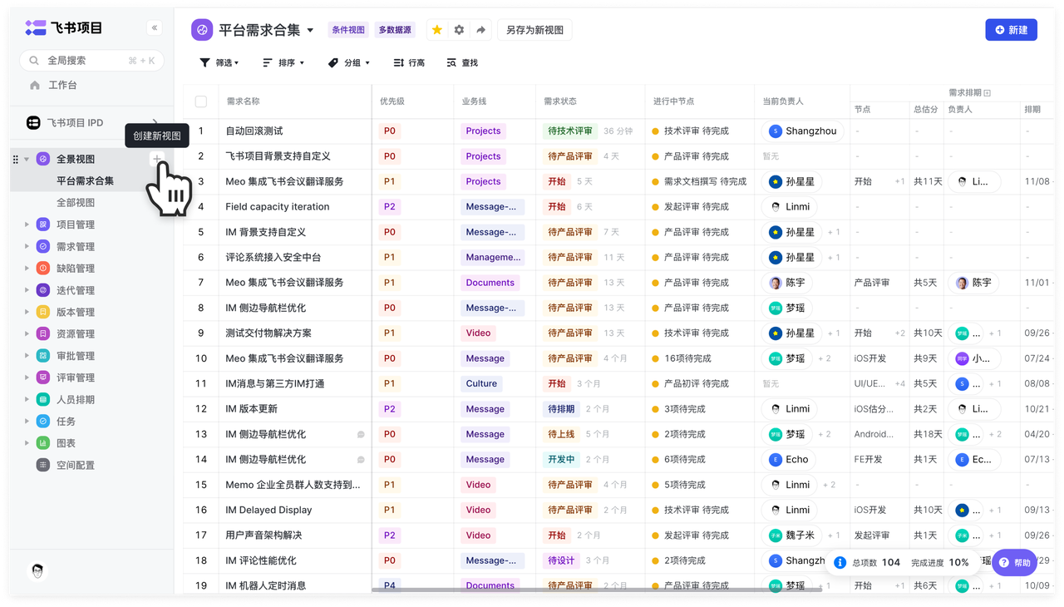Click the Culture business line tag
Image resolution: width=1064 pixels, height=607 pixels.
(481, 383)
